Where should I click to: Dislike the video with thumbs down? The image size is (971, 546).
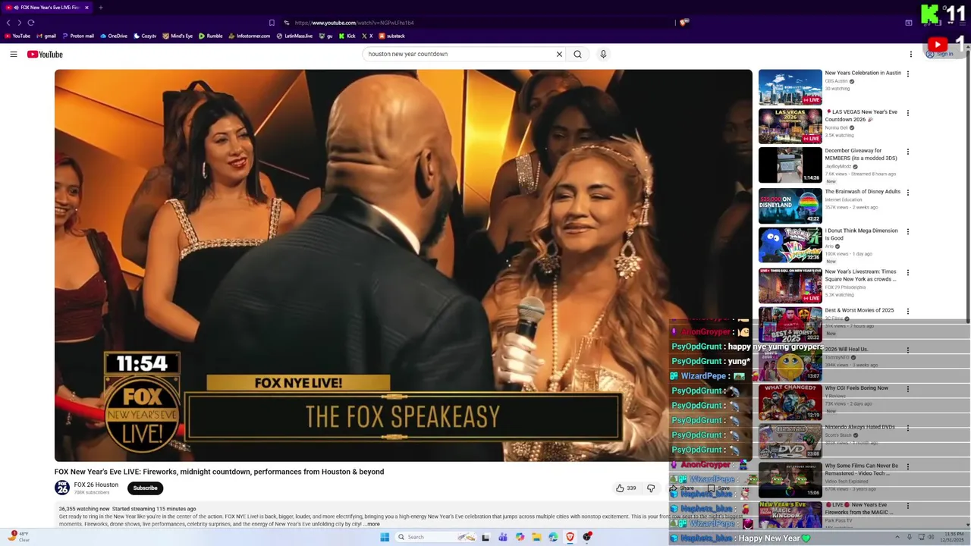pyautogui.click(x=651, y=488)
